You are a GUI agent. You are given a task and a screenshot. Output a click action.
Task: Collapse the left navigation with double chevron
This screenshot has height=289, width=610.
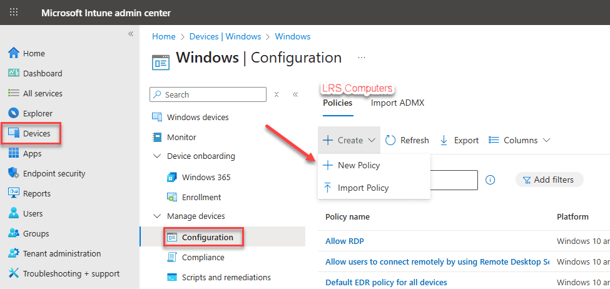(x=131, y=34)
